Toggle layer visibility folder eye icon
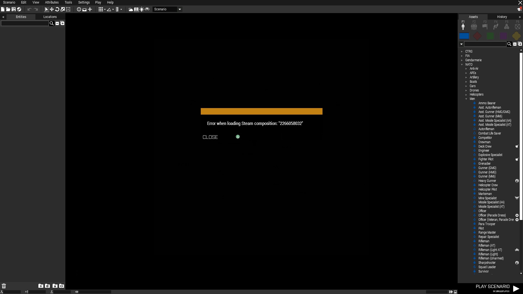 (62, 286)
